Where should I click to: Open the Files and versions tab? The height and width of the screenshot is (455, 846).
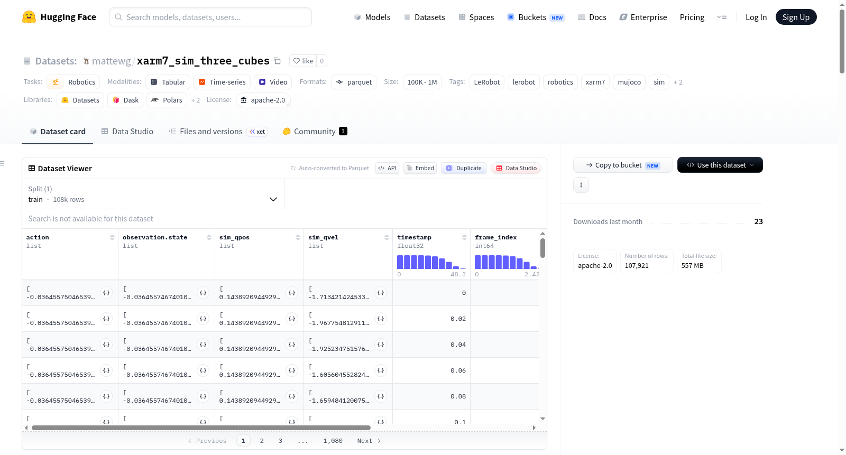[x=218, y=132]
